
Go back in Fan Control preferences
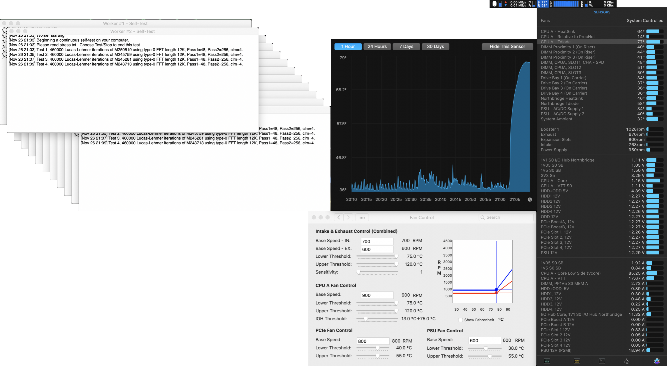click(x=339, y=217)
